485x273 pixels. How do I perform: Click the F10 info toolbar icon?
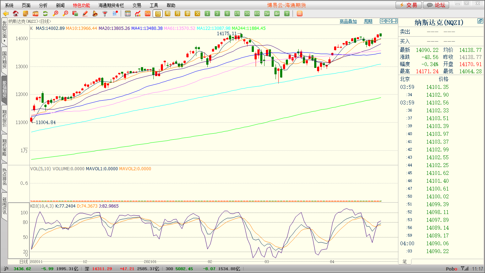coord(36,14)
